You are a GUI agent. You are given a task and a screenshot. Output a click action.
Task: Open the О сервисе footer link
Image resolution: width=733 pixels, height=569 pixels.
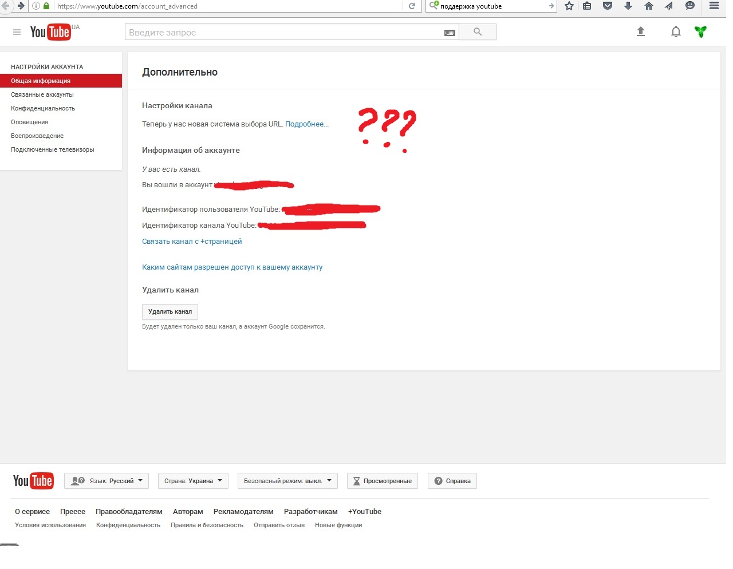(x=32, y=512)
